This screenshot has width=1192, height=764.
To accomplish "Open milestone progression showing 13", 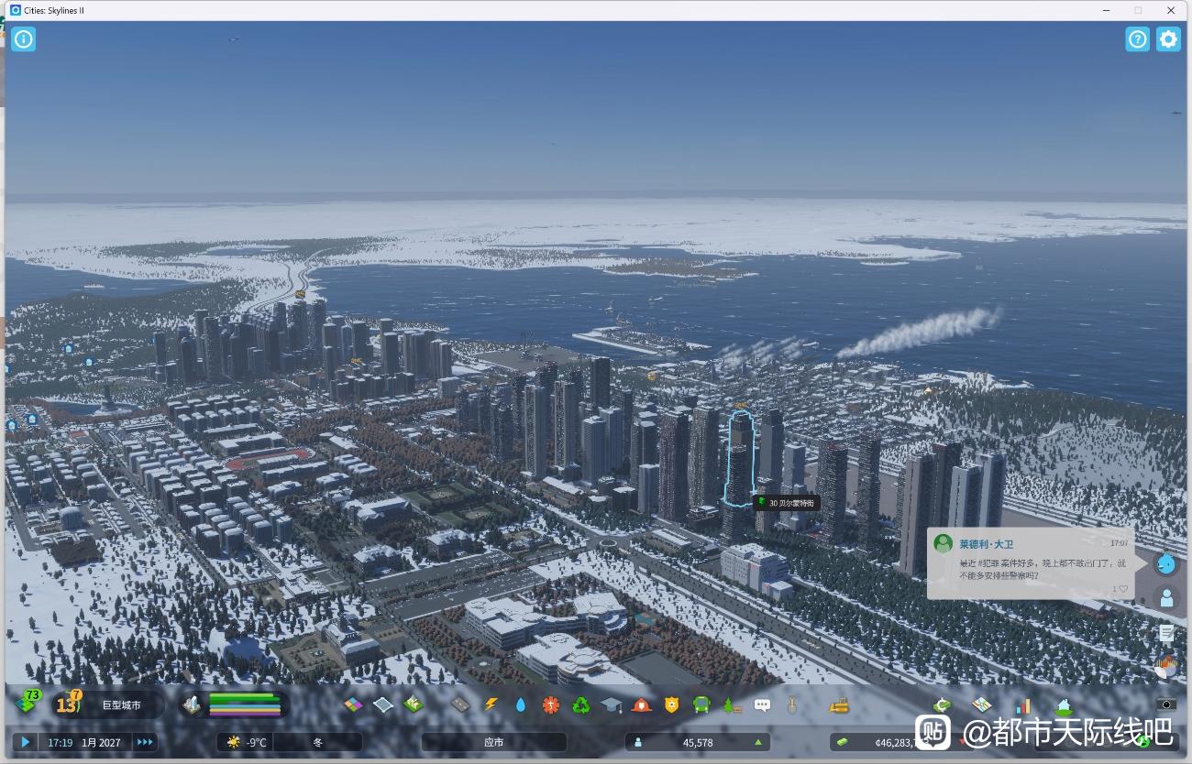I will (x=68, y=704).
